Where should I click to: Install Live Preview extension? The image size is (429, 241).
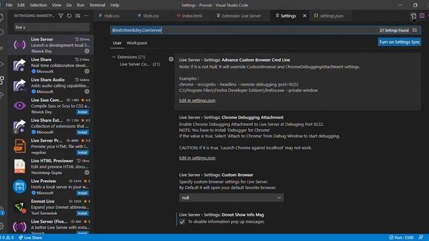point(82,193)
